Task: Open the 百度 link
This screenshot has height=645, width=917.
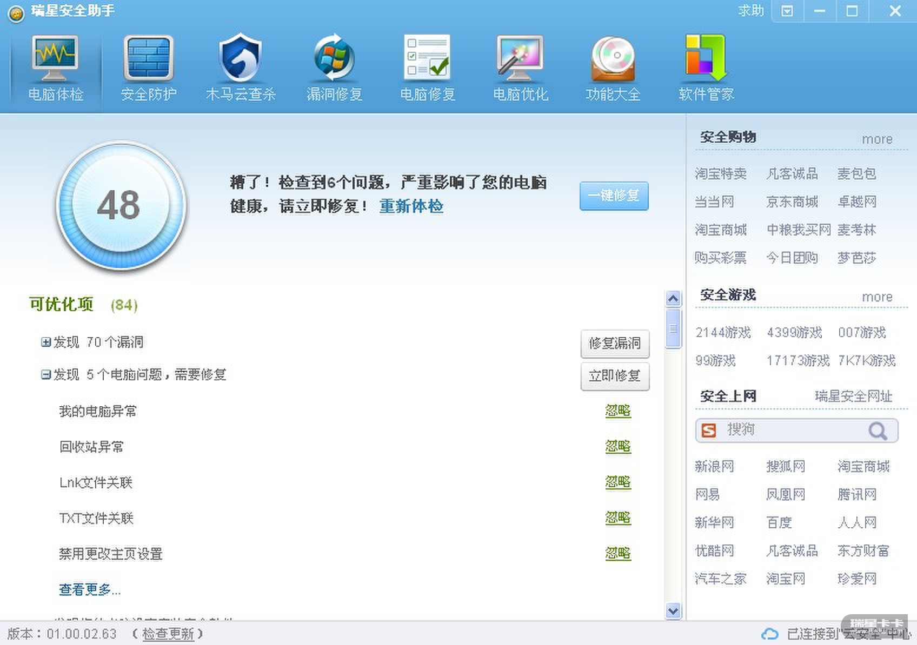Action: pos(779,523)
